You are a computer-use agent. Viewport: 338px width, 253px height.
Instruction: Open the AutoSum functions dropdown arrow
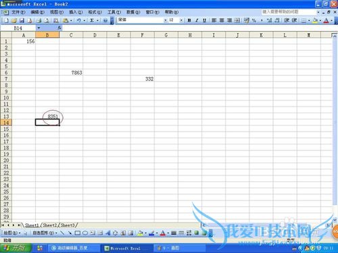tap(97, 20)
